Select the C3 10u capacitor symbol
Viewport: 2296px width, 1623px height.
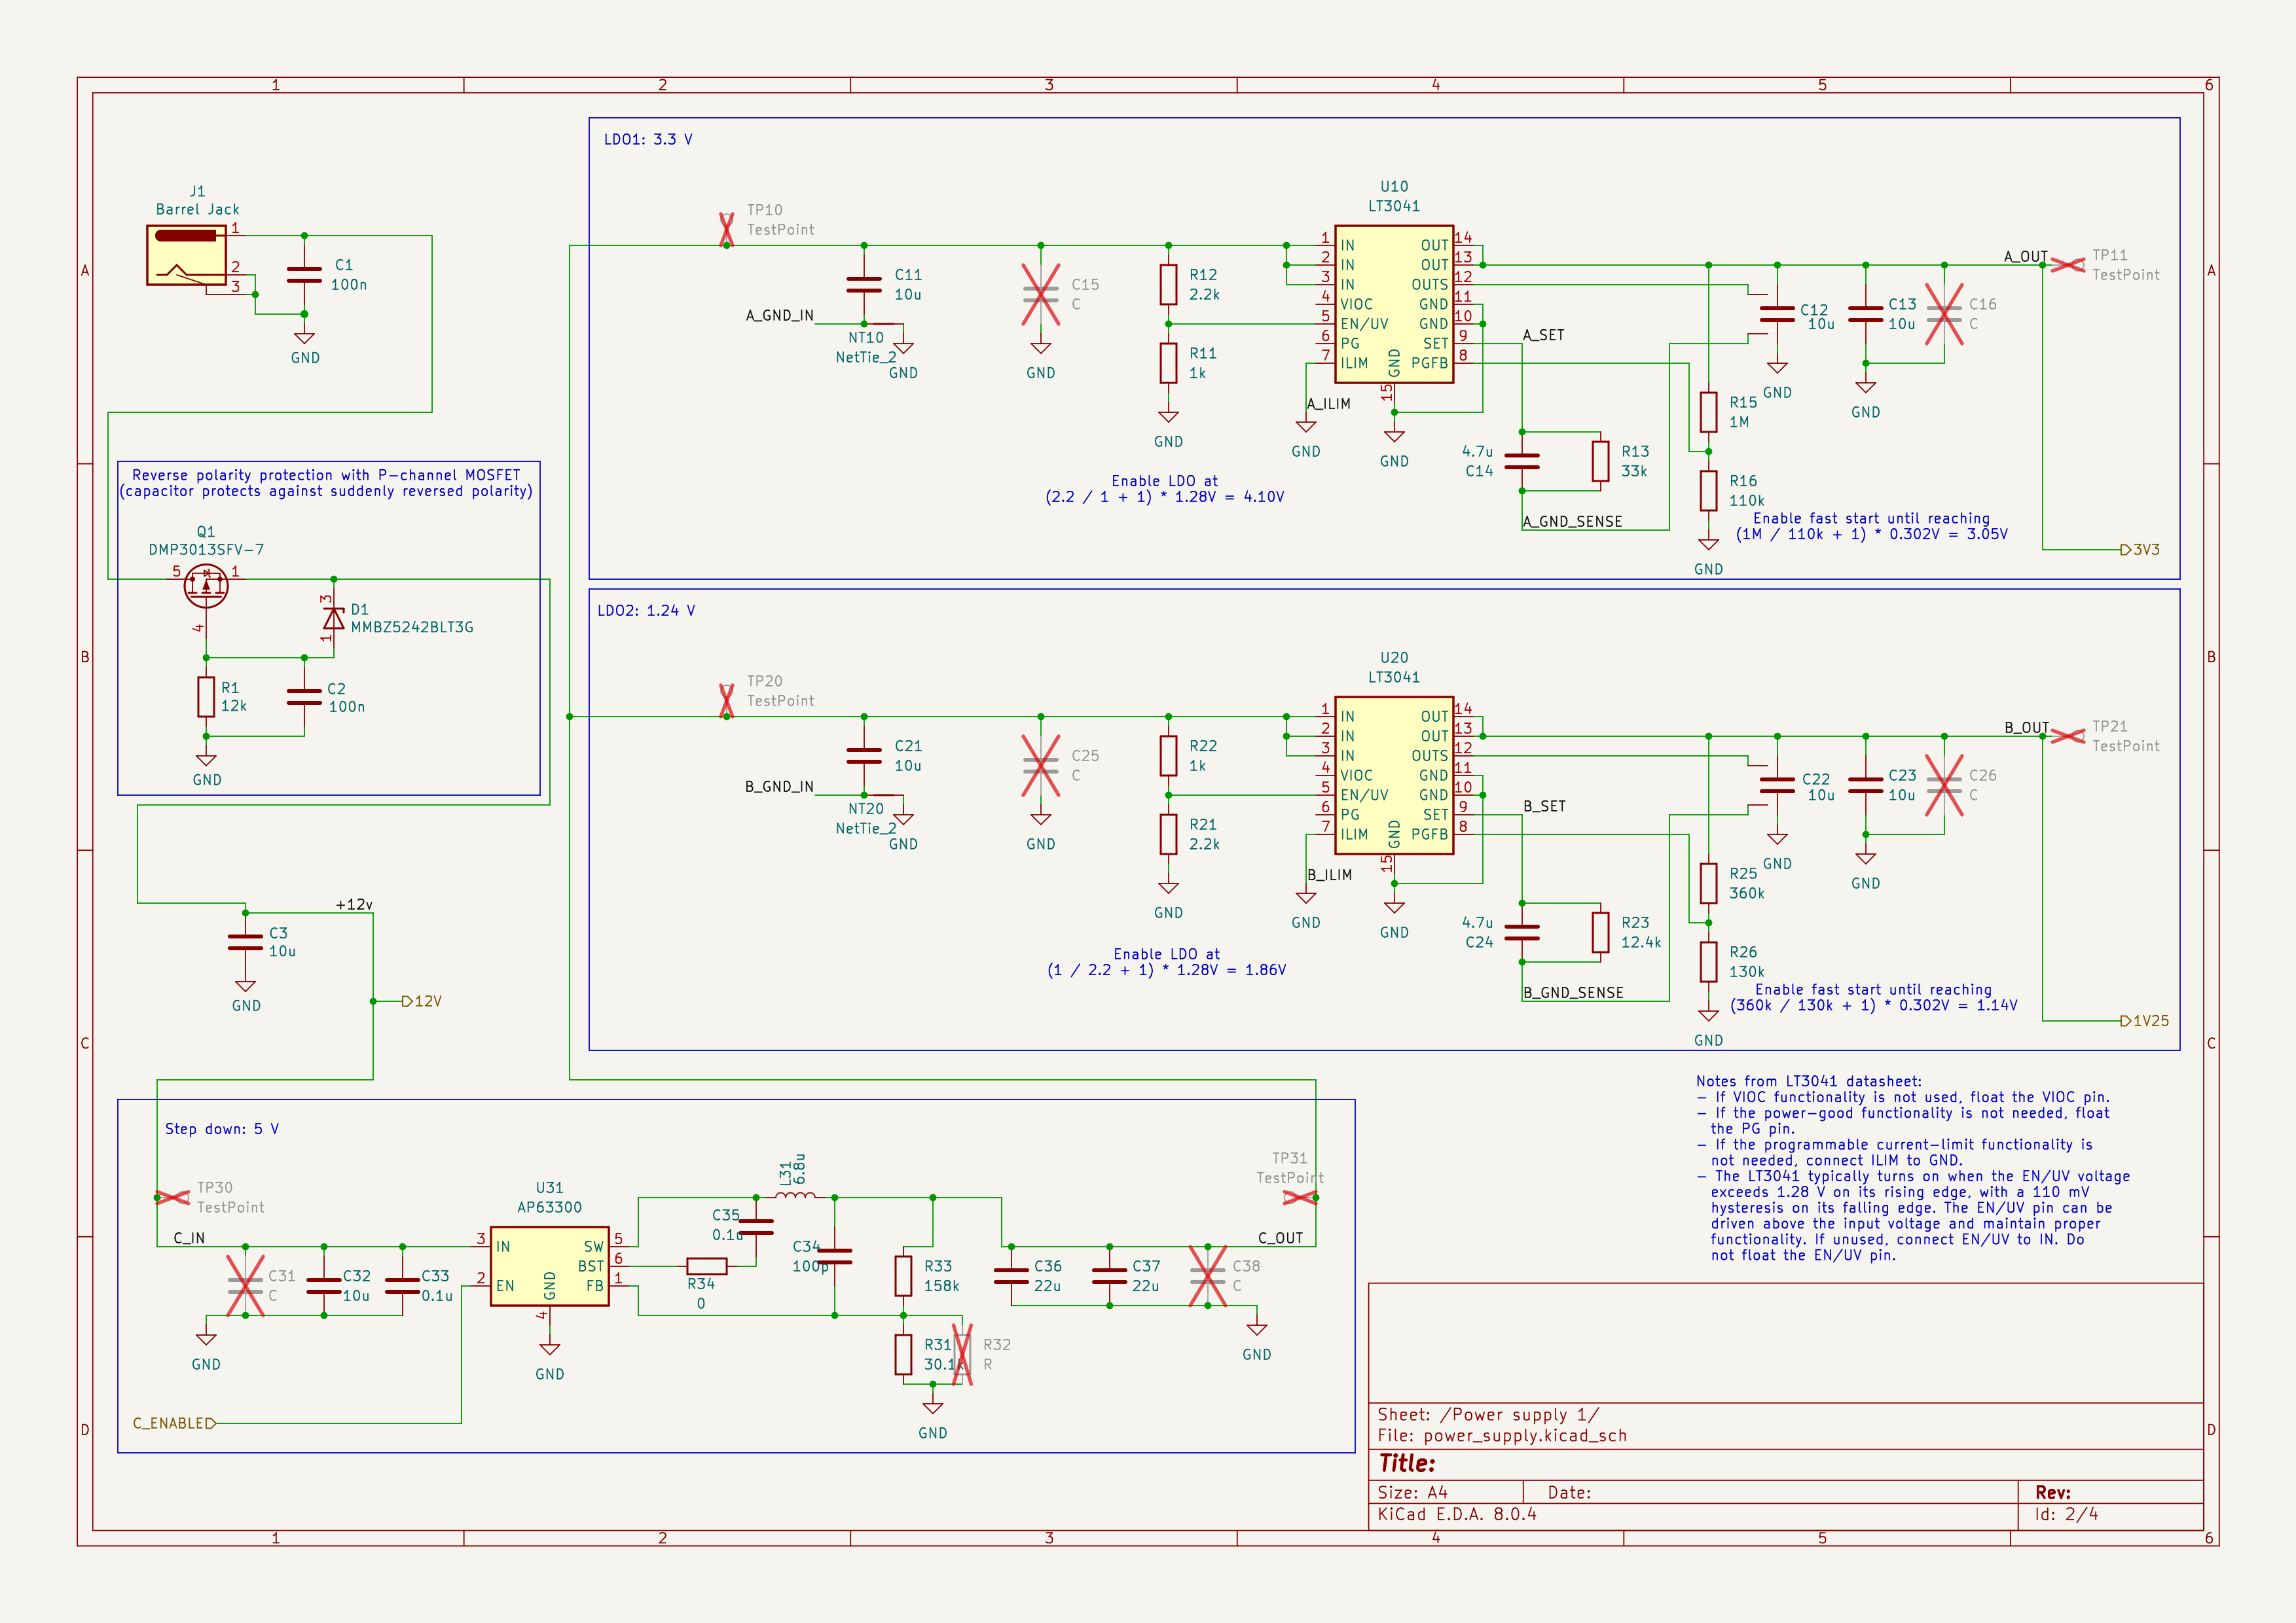coord(245,942)
